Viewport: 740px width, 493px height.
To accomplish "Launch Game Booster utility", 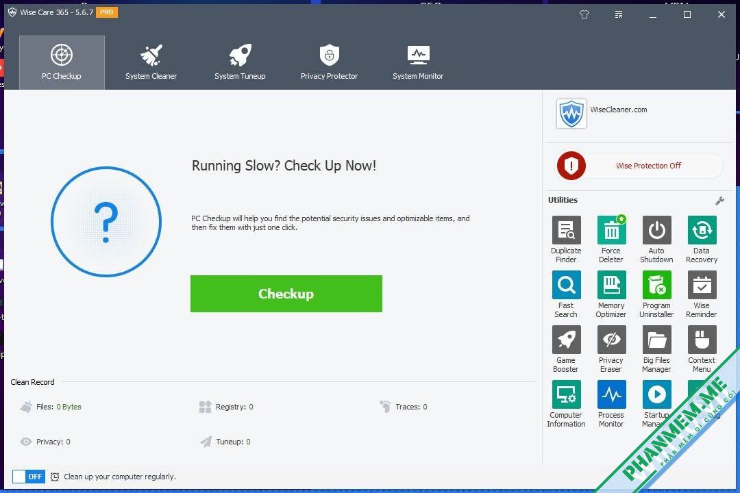I will tap(567, 349).
